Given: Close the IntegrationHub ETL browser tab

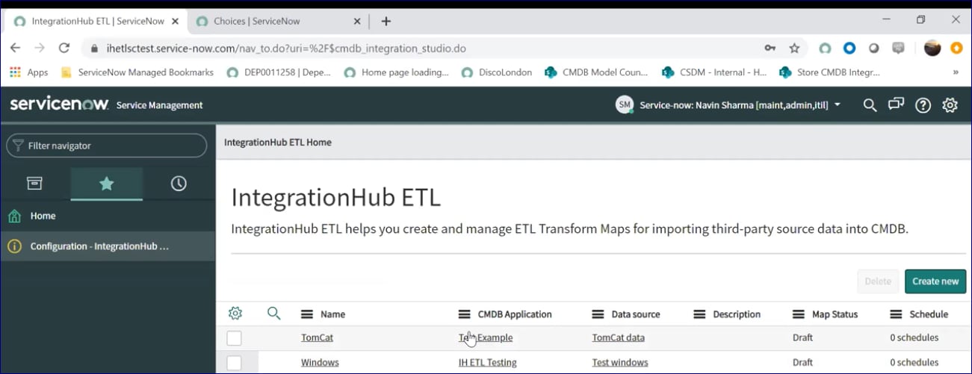Looking at the screenshot, I should 174,21.
